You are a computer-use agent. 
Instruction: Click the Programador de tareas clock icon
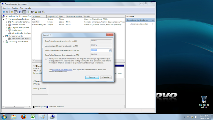click(9, 22)
